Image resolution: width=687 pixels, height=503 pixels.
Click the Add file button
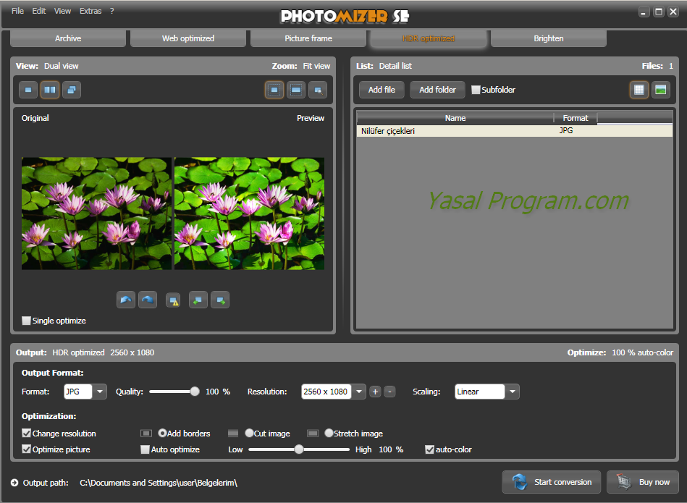coord(382,90)
